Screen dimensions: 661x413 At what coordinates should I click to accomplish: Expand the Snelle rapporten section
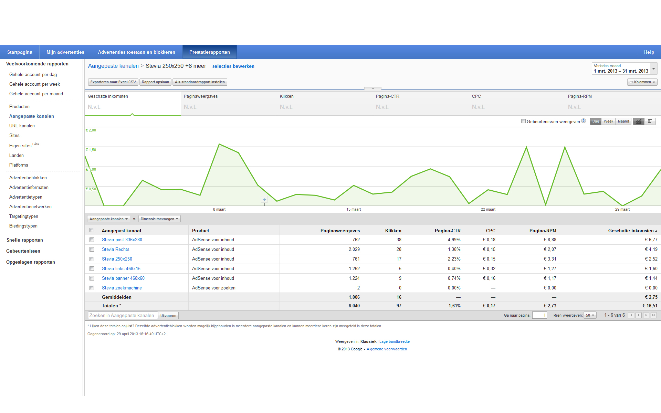pos(24,240)
